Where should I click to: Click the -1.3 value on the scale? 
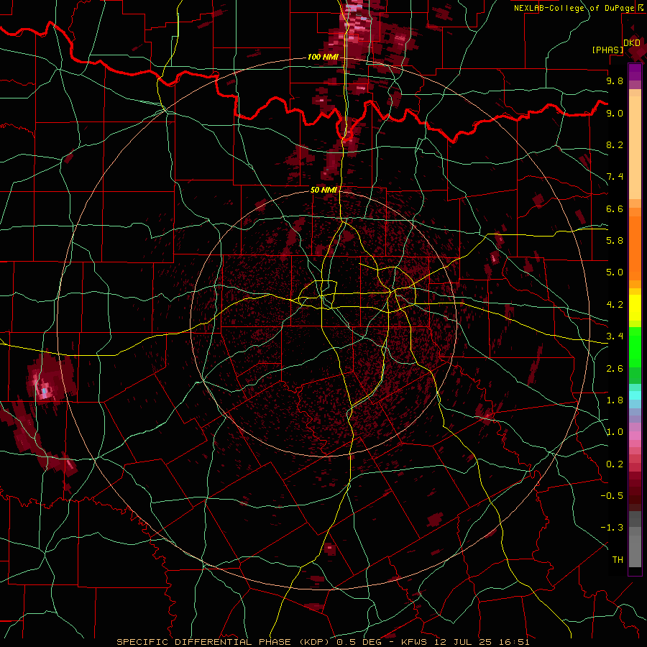[612, 528]
